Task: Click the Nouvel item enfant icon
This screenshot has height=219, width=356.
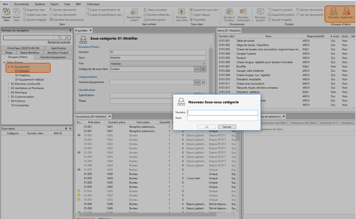Action: pos(134,14)
